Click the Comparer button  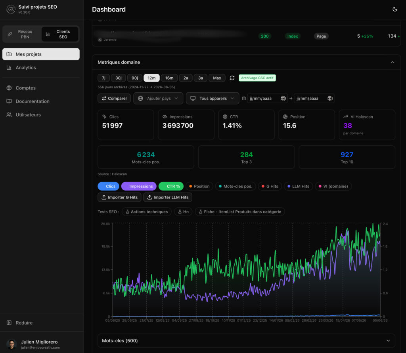[x=114, y=98]
